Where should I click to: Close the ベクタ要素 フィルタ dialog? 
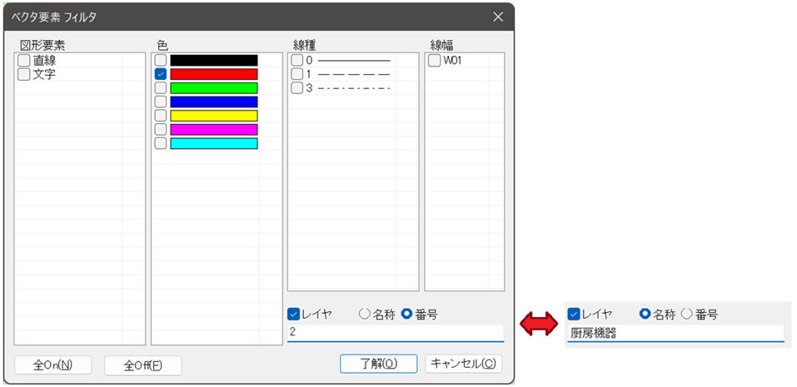point(498,17)
